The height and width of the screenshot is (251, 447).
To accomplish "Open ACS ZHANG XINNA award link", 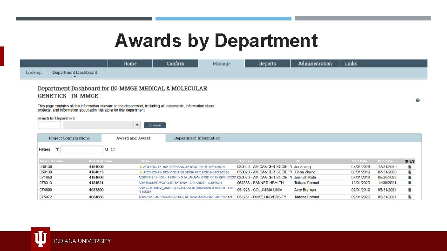I will click(x=186, y=172).
